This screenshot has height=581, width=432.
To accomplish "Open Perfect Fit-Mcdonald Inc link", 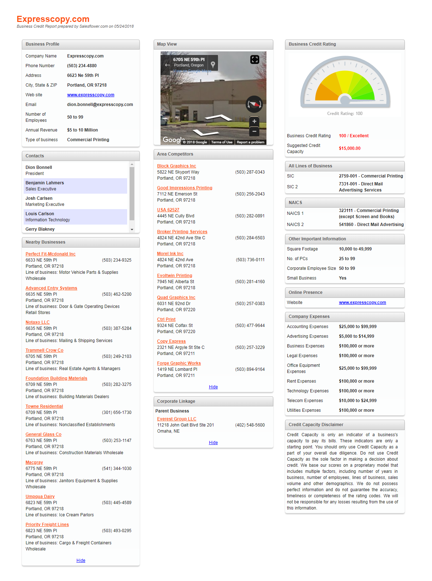I will tap(50, 254).
